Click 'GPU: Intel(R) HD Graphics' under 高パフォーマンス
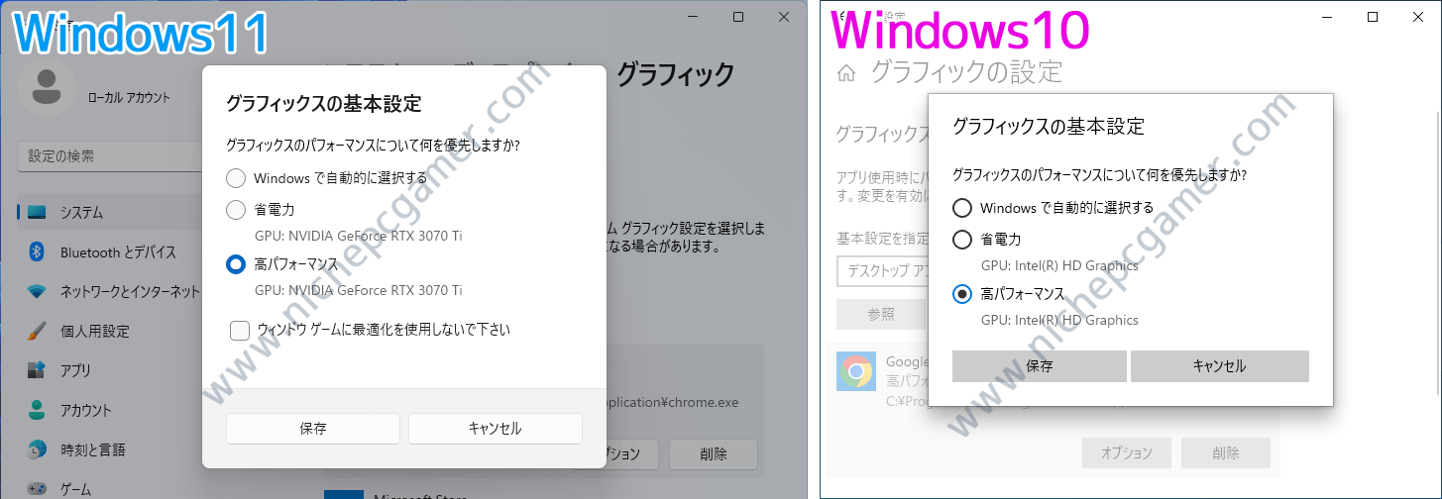The image size is (1442, 499). [1059, 320]
